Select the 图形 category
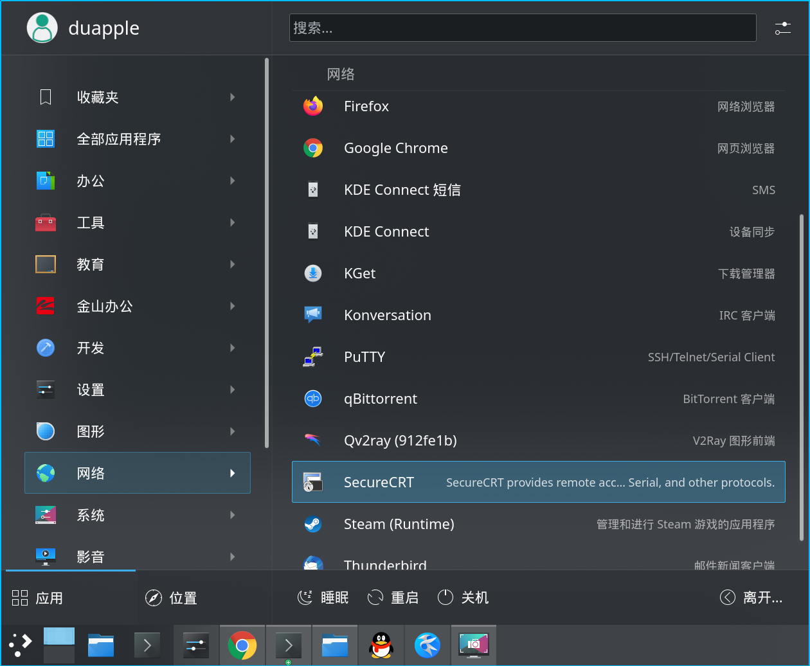 138,431
